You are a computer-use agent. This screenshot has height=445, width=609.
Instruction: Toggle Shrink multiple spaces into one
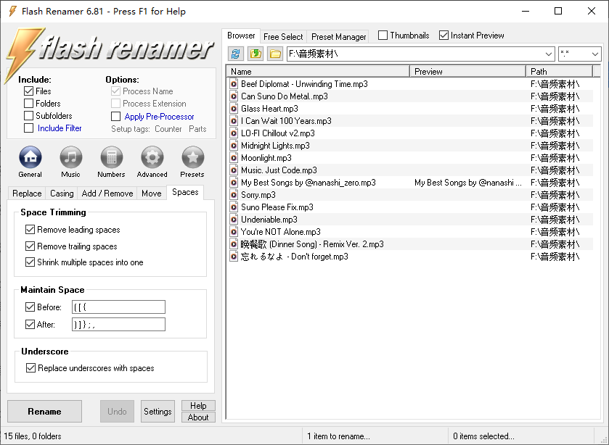30,262
